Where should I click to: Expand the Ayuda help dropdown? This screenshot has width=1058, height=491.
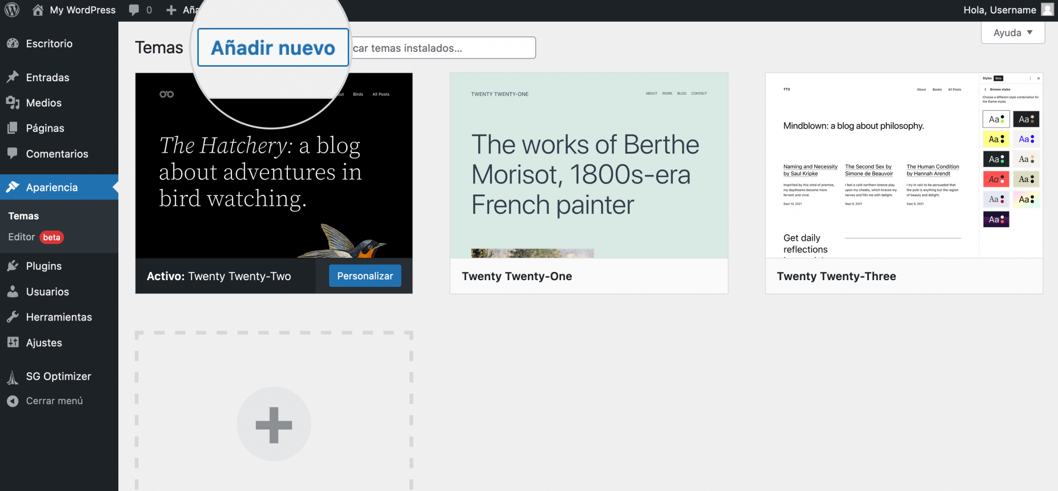pyautogui.click(x=1013, y=33)
